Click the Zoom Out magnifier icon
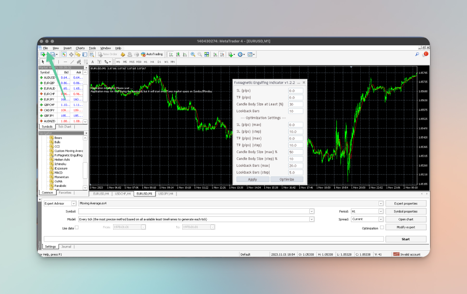 pos(200,54)
